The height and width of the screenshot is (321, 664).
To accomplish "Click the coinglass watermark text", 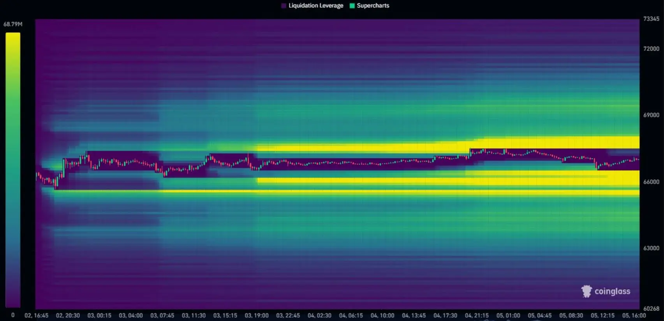I will pos(612,291).
